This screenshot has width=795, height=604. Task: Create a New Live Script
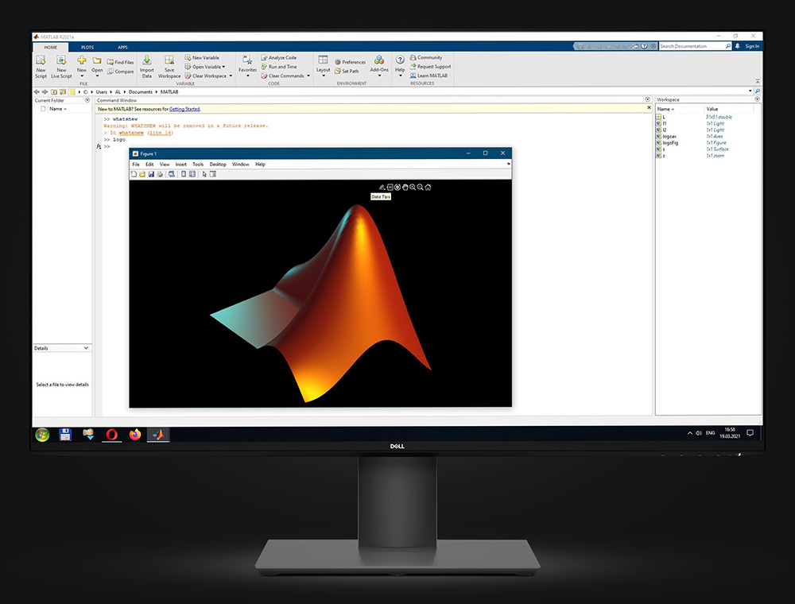point(61,67)
